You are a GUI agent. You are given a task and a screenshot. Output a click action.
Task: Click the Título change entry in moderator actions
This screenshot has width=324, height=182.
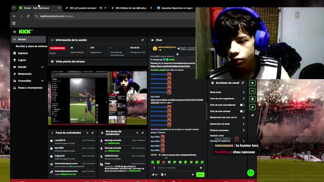coord(122,167)
